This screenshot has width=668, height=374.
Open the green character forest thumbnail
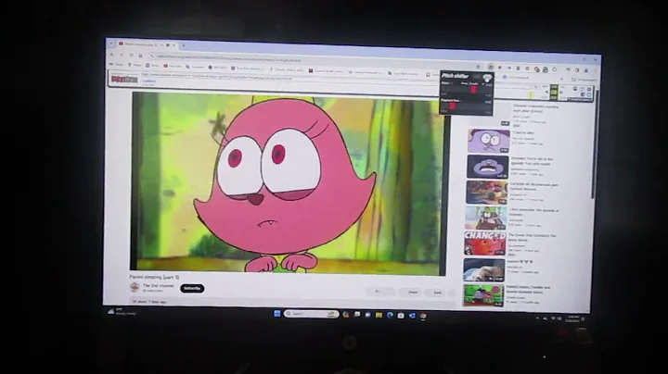coord(485,218)
